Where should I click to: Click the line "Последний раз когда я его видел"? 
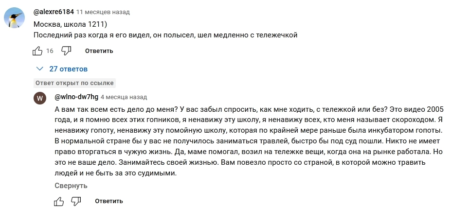tap(165, 35)
